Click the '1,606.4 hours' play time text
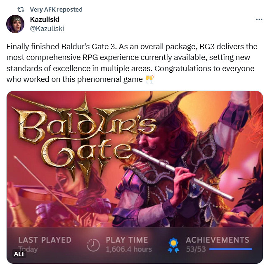270x265 pixels. (x=129, y=249)
